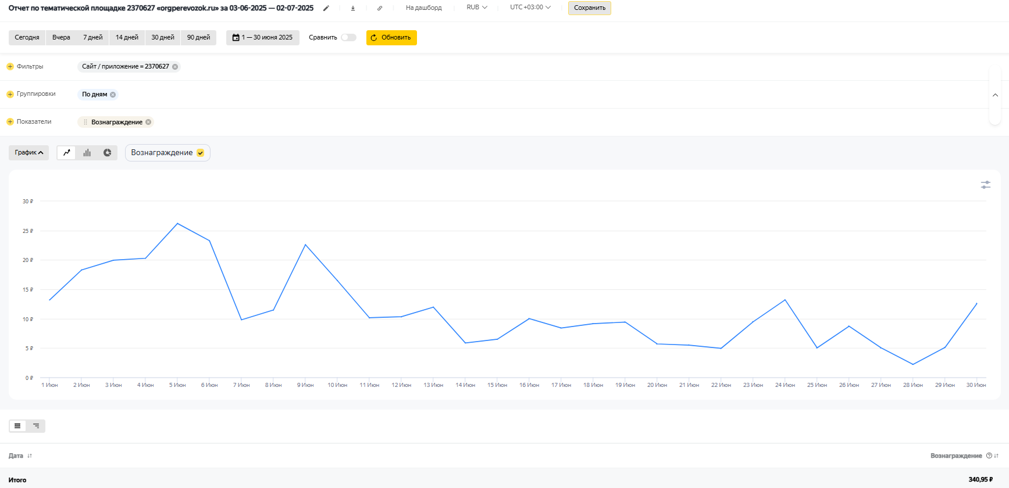The width and height of the screenshot is (1009, 488).
Task: Copy report link with chain icon
Action: pyautogui.click(x=380, y=8)
